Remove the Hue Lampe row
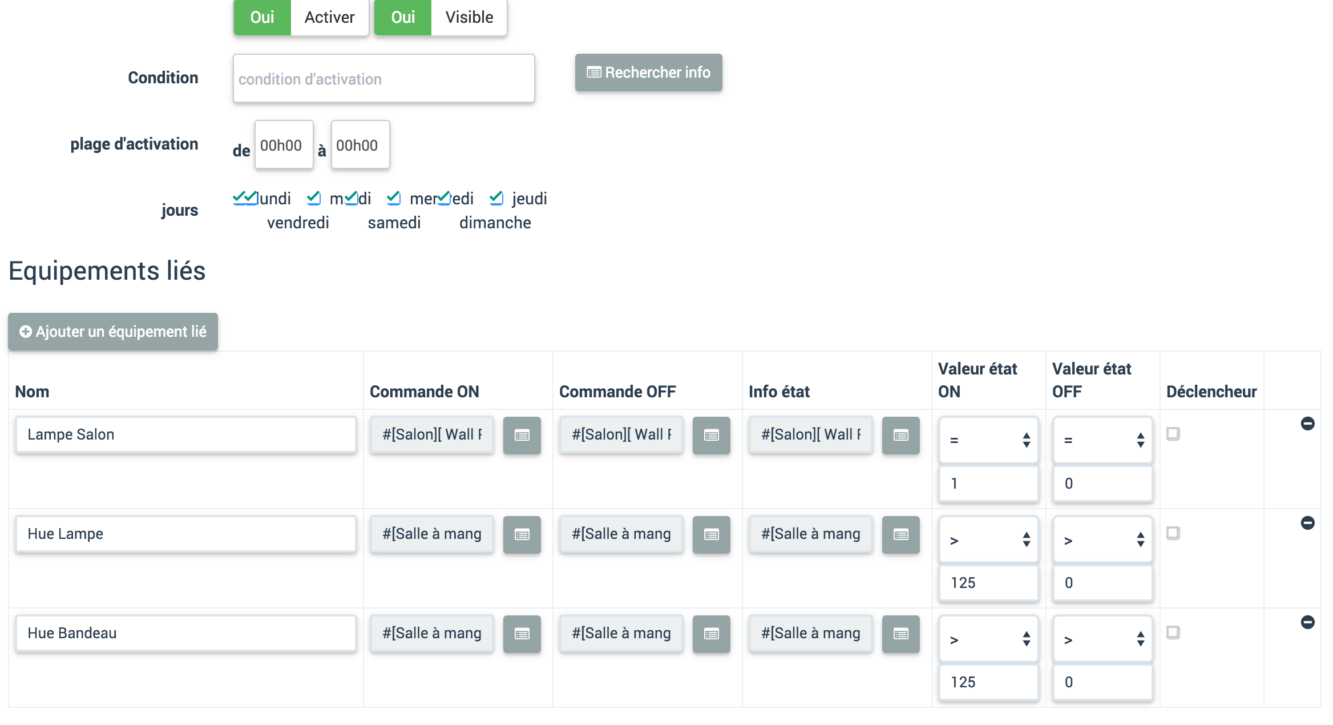This screenshot has height=725, width=1333. [x=1307, y=523]
